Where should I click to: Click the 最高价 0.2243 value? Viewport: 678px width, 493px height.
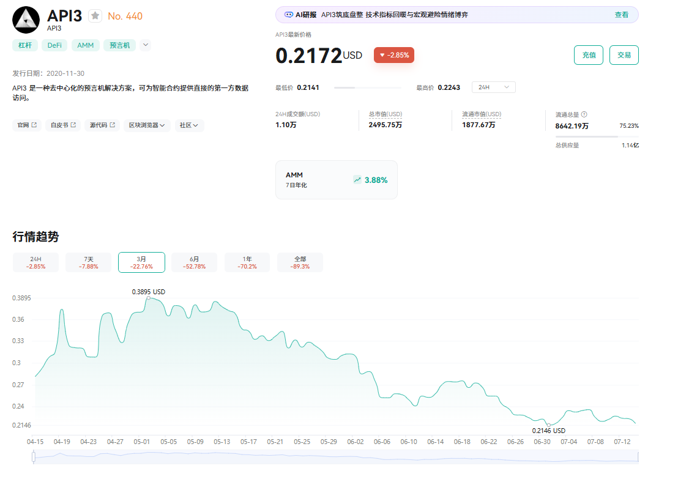(x=449, y=87)
